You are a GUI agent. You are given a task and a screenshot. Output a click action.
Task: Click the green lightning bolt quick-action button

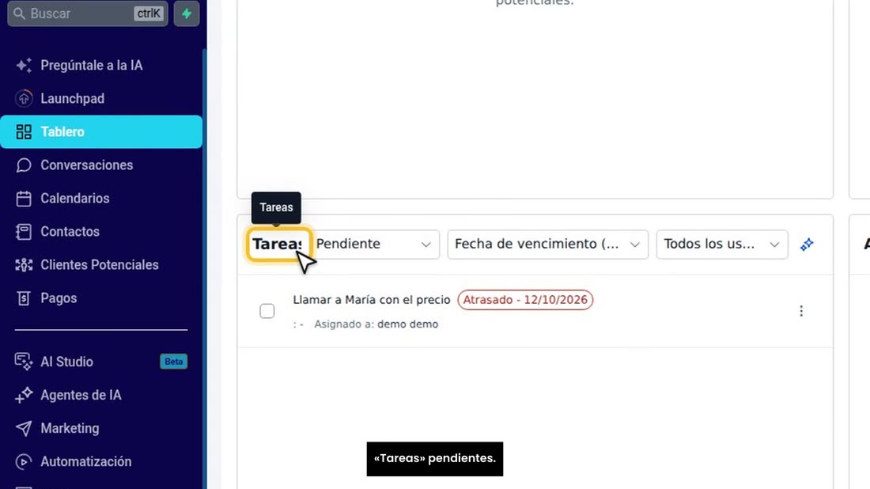pos(187,13)
